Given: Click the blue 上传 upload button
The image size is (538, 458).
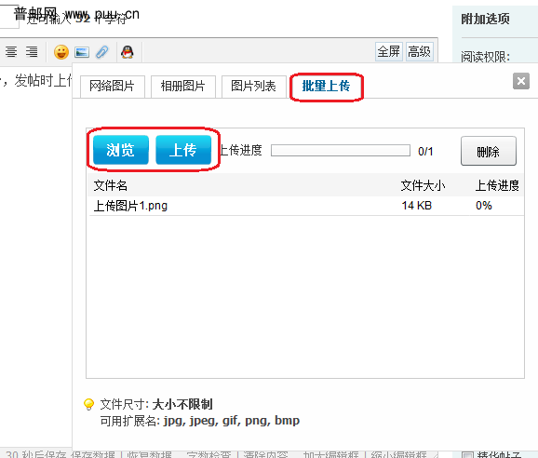Looking at the screenshot, I should 183,150.
